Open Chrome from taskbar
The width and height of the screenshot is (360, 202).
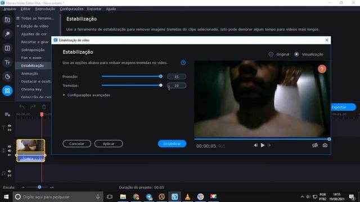(136, 197)
